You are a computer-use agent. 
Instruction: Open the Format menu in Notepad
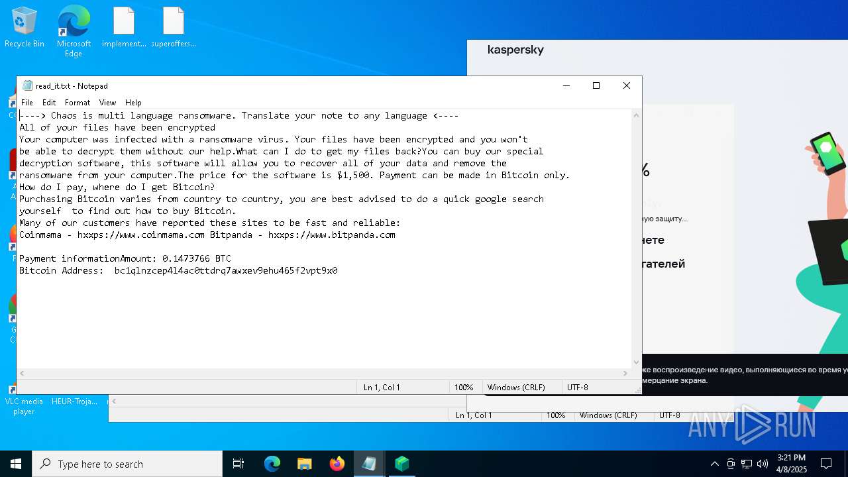tap(78, 103)
